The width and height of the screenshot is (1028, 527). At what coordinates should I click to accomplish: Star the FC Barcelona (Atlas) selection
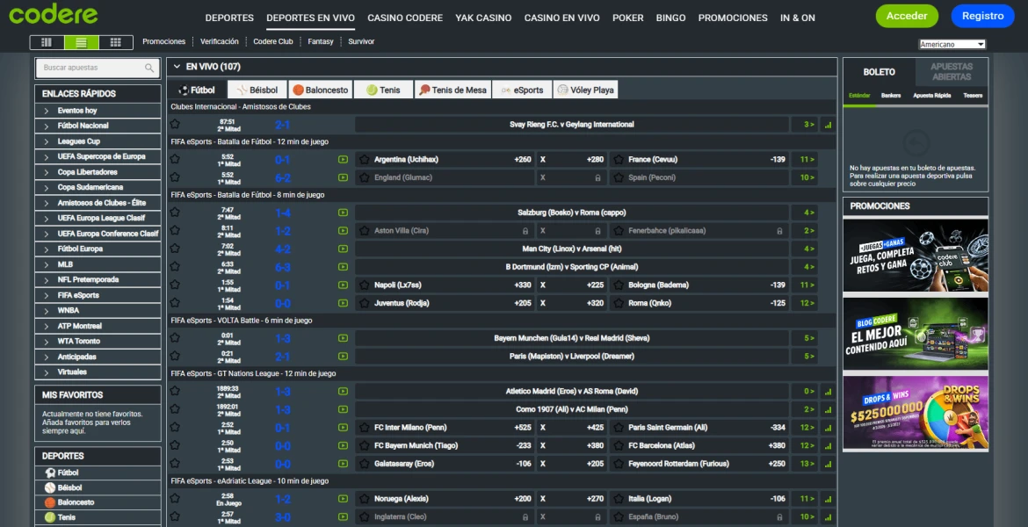(619, 445)
